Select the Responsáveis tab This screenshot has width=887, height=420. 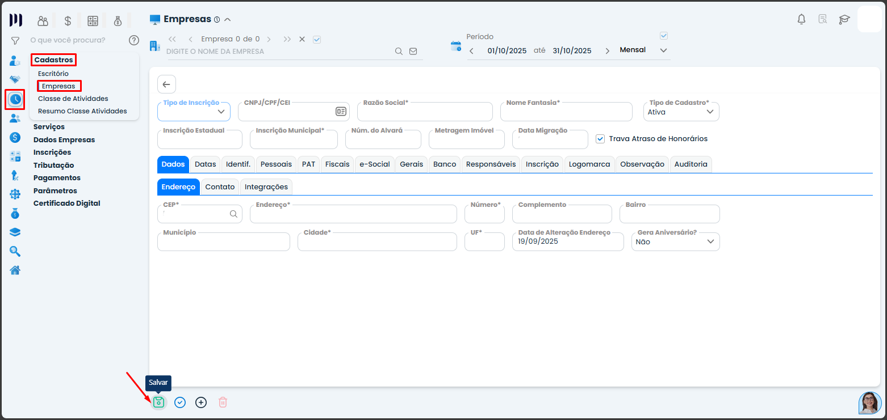pos(491,164)
